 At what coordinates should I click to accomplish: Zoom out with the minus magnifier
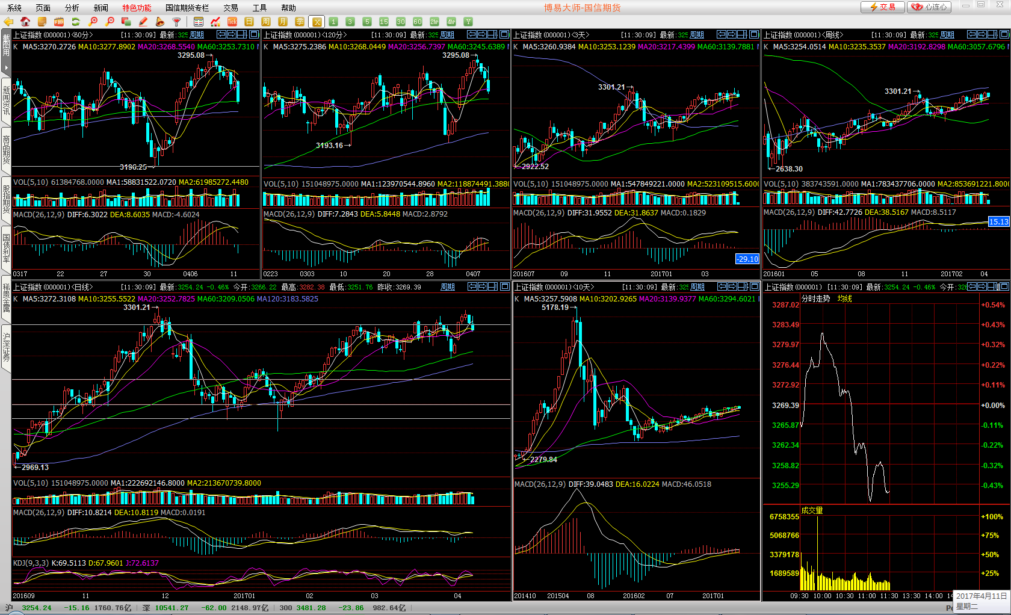(110, 22)
